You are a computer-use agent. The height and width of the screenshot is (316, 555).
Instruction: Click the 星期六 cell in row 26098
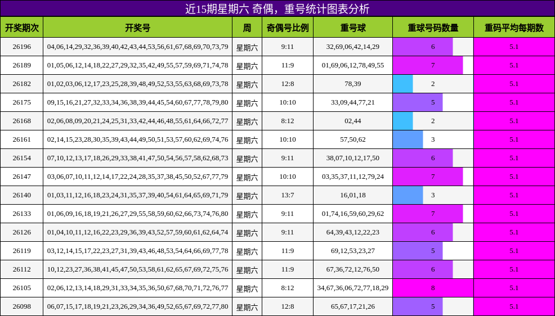coord(247,308)
